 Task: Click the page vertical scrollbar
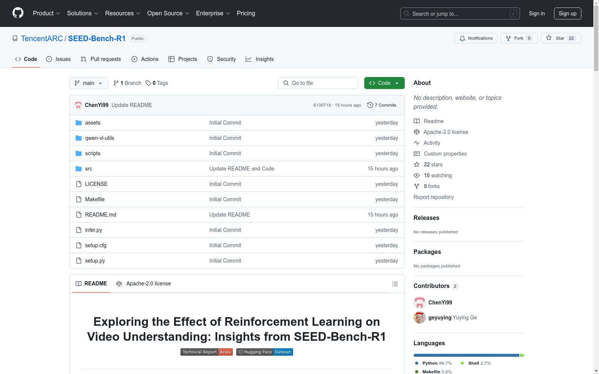[x=596, y=187]
